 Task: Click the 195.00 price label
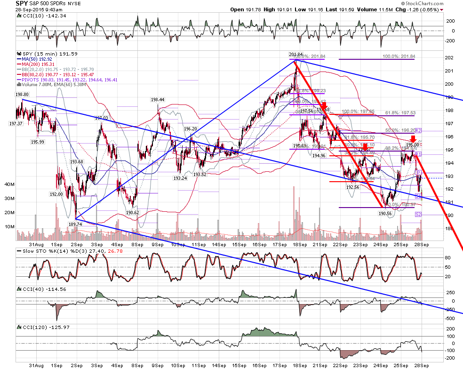click(413, 144)
